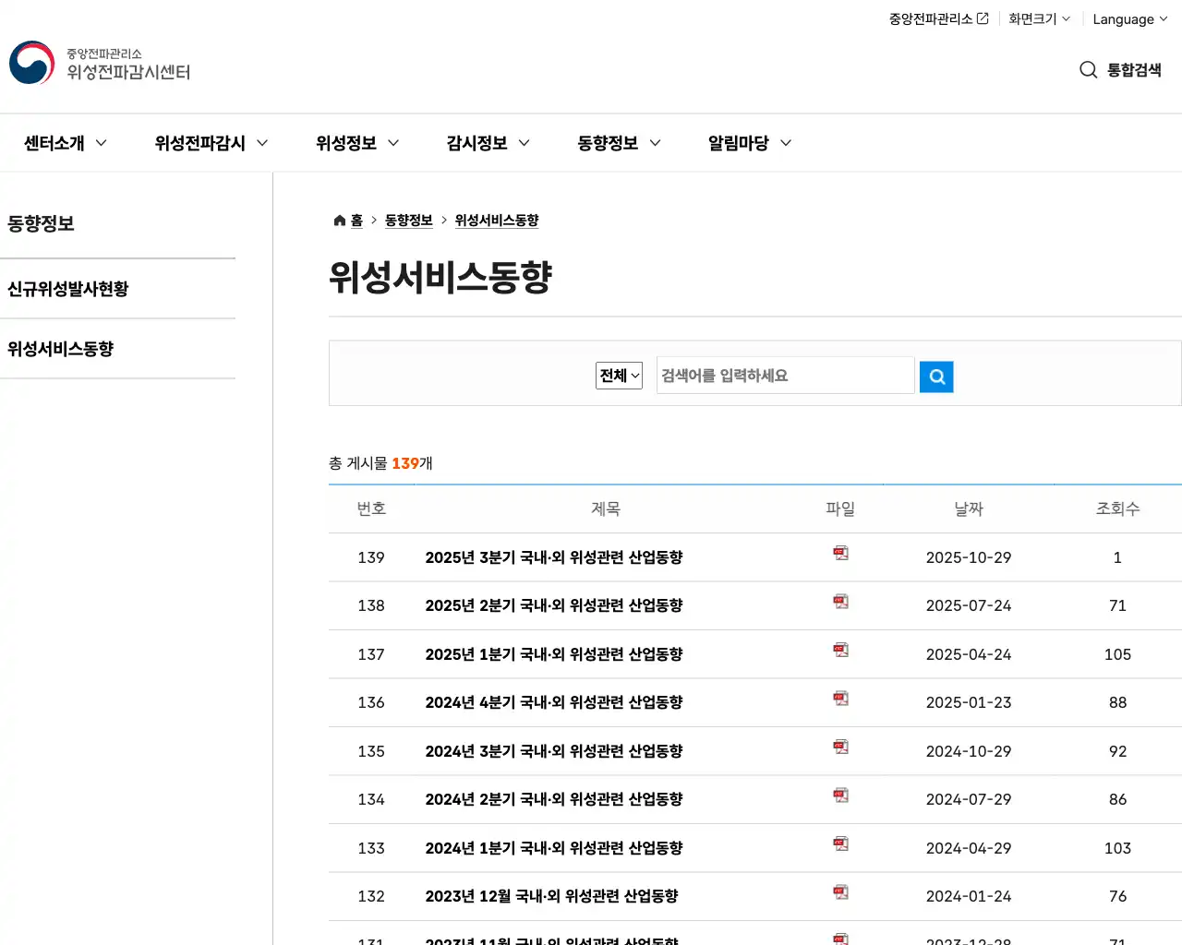Screen dimensions: 1182x945
Task: Click the 검색어를 입력하세요 input field
Action: point(784,375)
